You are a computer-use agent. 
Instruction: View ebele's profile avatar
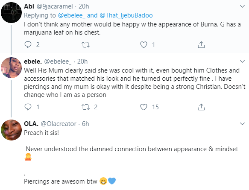point(11,67)
